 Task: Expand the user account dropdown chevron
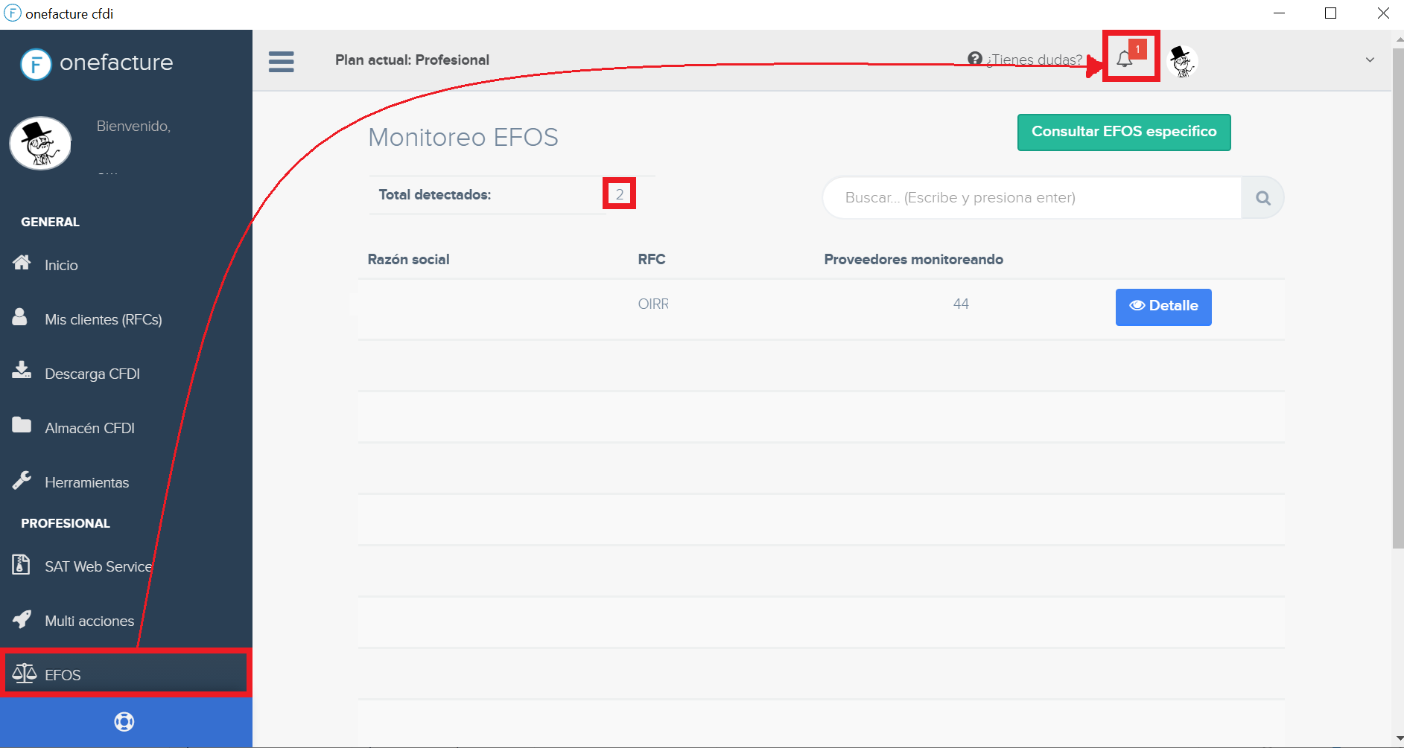pyautogui.click(x=1370, y=60)
